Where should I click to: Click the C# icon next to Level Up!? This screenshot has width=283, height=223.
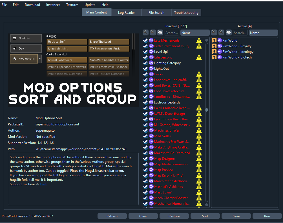pyautogui.click(x=151, y=52)
